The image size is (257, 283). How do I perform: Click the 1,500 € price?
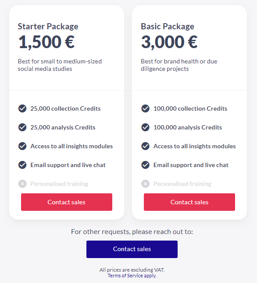(46, 42)
